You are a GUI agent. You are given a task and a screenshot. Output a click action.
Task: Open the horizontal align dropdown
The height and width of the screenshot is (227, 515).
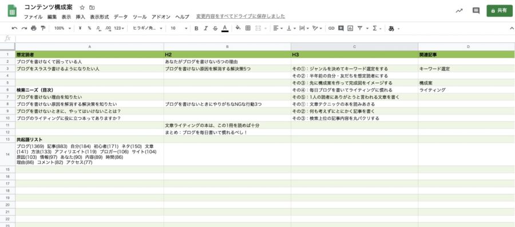tap(278, 29)
